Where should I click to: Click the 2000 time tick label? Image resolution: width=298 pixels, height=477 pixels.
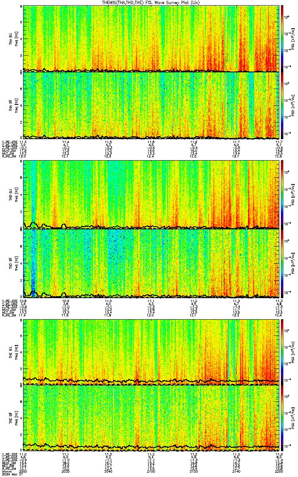pyautogui.click(x=23, y=471)
